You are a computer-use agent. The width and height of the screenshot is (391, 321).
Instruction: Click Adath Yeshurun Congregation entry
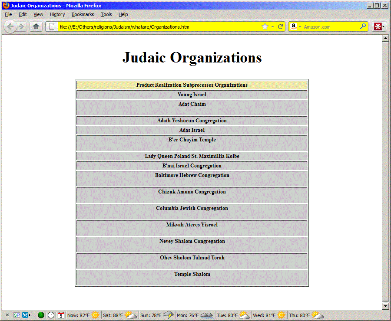coord(192,121)
